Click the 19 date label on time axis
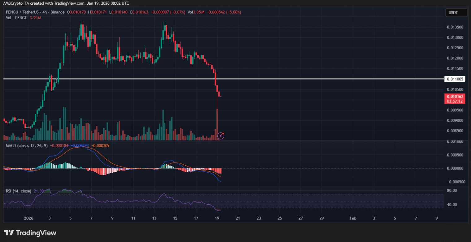Image resolution: width=471 pixels, height=242 pixels. tap(217, 218)
